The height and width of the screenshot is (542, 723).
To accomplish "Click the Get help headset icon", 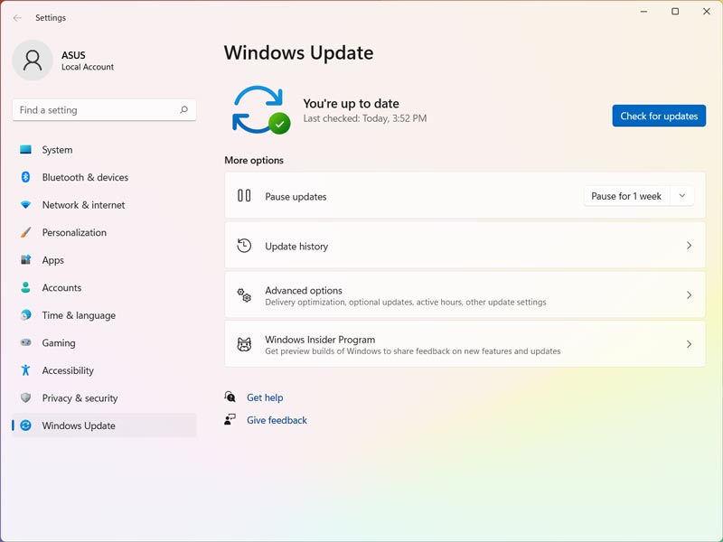I will (x=230, y=397).
